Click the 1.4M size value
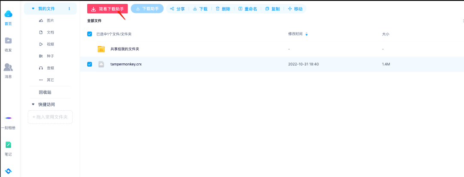 click(x=386, y=64)
